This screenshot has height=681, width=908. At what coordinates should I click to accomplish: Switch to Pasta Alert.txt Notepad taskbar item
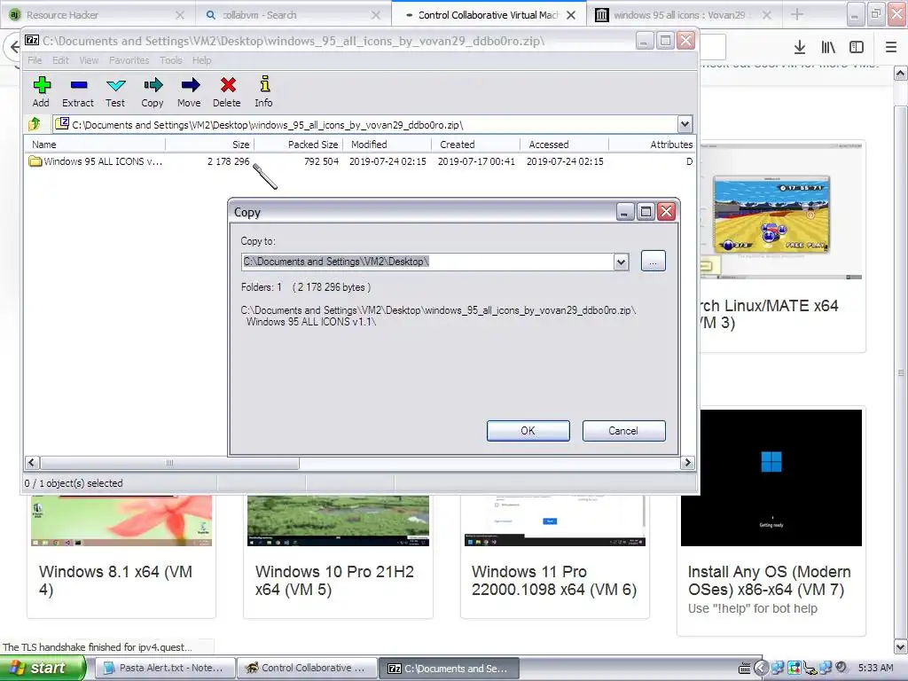pos(165,669)
